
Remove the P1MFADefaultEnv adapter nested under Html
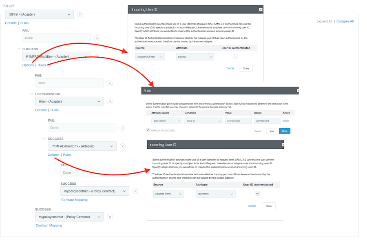tap(122, 146)
